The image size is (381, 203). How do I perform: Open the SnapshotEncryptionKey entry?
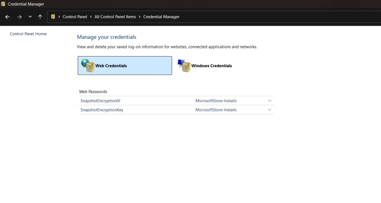pyautogui.click(x=102, y=110)
